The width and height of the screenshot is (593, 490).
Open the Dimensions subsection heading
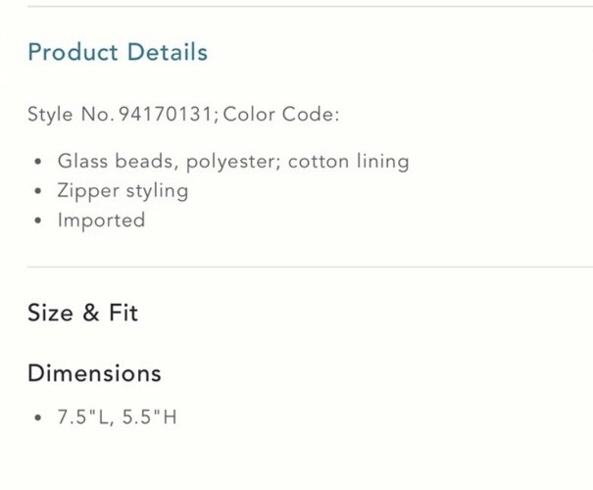(94, 373)
